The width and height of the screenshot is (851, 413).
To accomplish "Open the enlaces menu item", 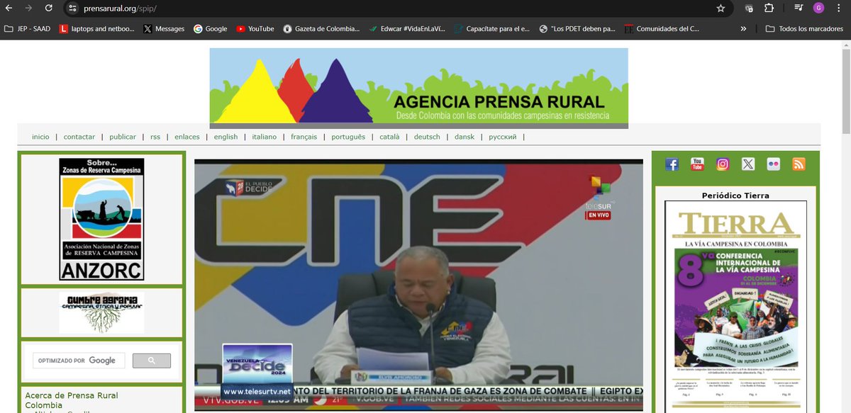I will coord(187,137).
